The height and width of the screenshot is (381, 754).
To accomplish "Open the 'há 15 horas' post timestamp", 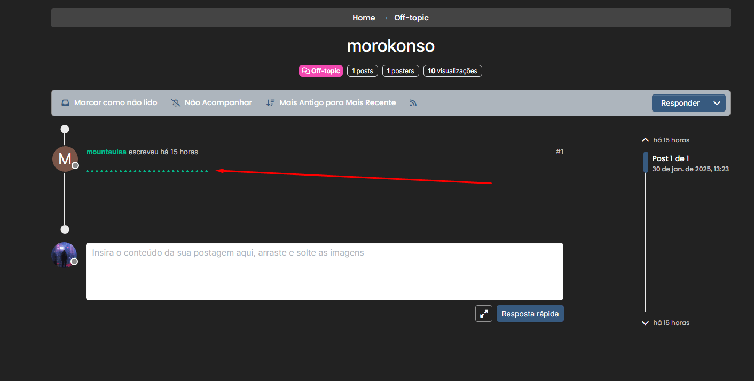I will 179,152.
